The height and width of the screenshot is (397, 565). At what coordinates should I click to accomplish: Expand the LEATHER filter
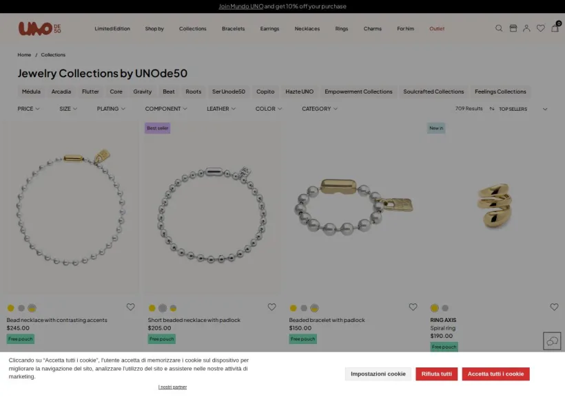pyautogui.click(x=221, y=109)
